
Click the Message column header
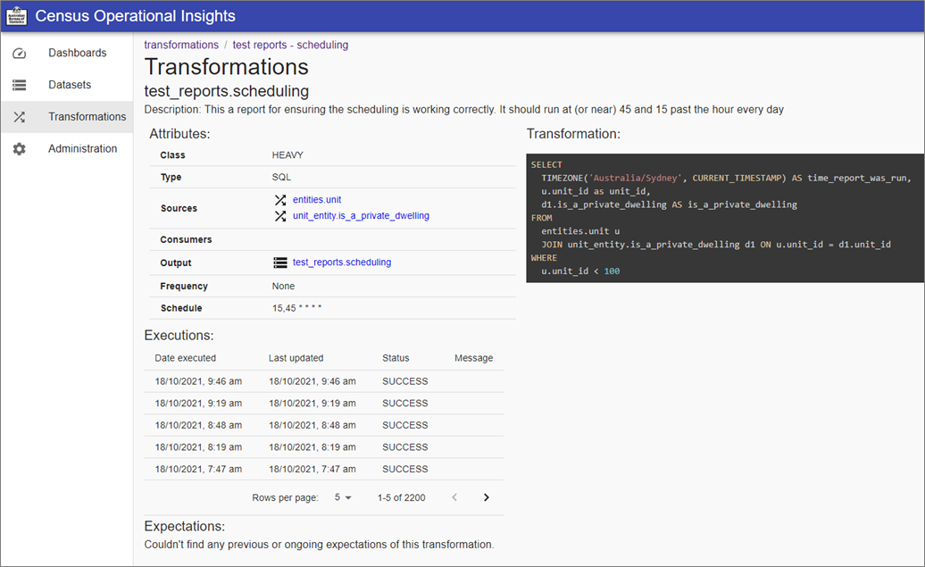(473, 358)
